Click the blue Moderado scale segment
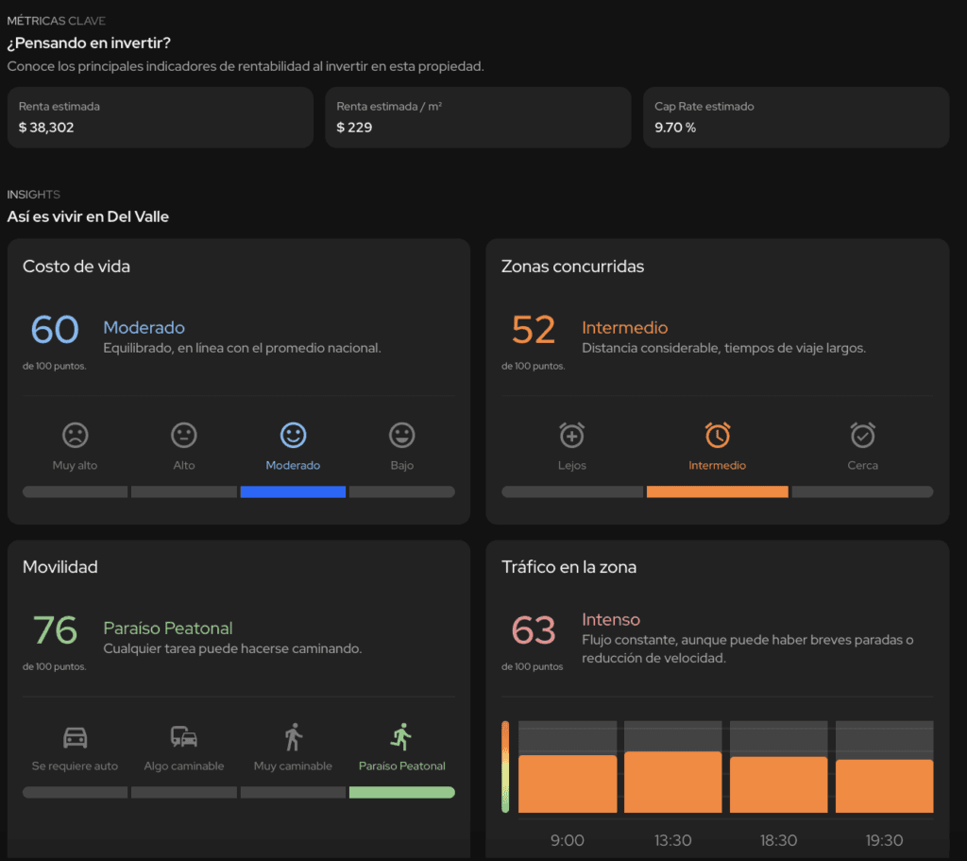 (x=293, y=491)
